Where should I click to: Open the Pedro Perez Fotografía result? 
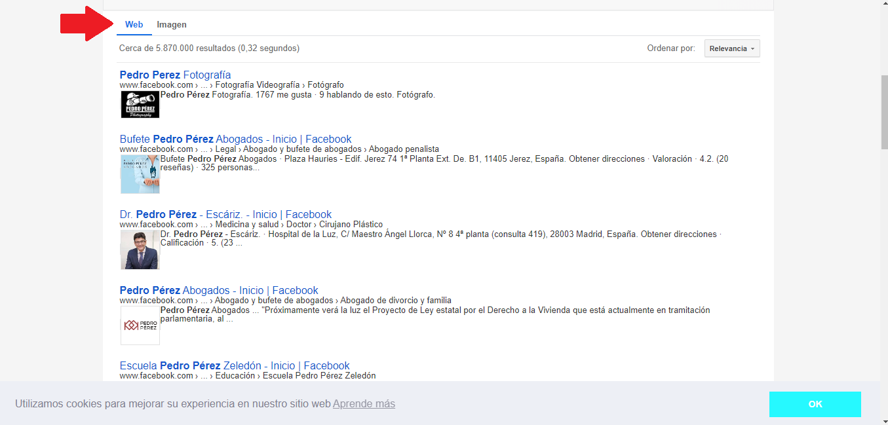click(175, 75)
